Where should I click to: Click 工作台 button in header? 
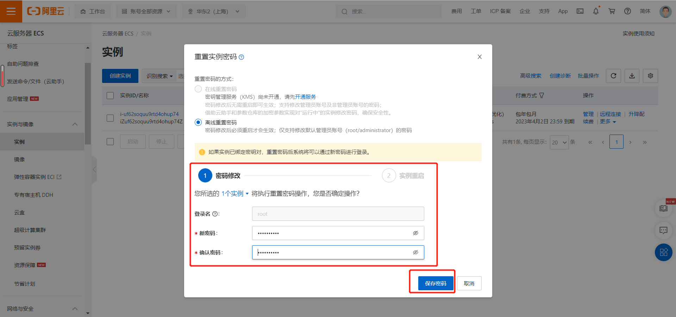coord(93,11)
